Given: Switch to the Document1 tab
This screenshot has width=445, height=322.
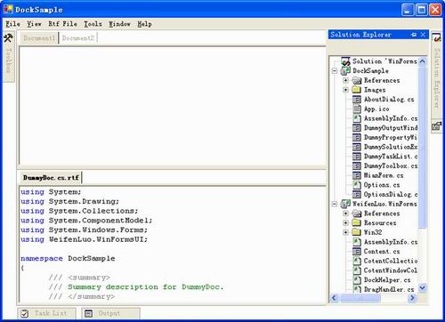Looking at the screenshot, I should click(x=39, y=38).
